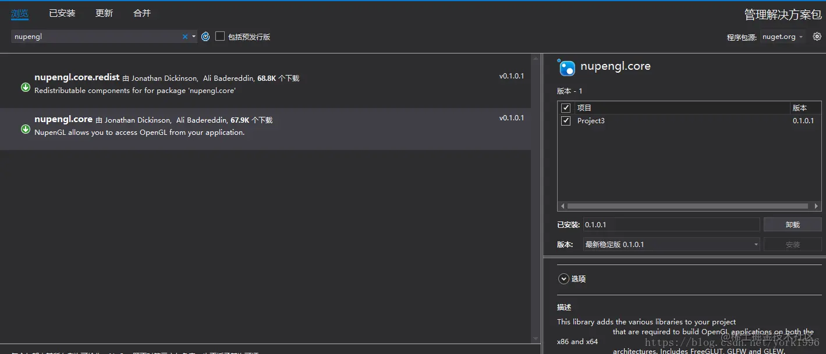
Task: Switch to the Browse tab
Action: tap(20, 13)
